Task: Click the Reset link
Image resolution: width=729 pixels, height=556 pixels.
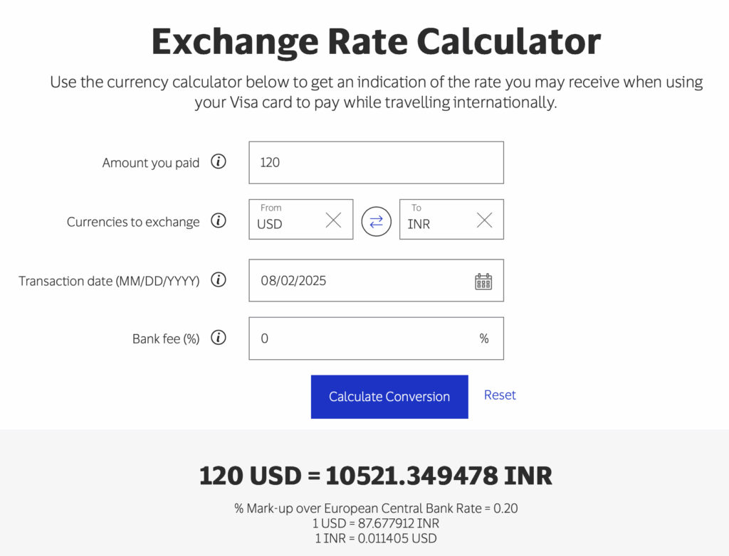Action: (x=500, y=395)
